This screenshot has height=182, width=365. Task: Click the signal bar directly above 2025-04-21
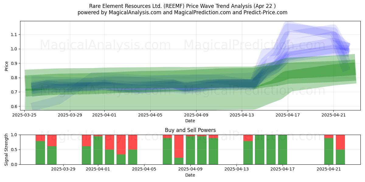(329, 150)
